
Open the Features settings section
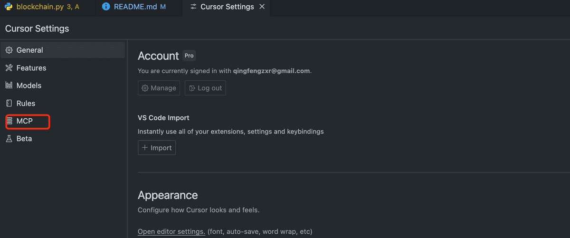click(x=63, y=68)
